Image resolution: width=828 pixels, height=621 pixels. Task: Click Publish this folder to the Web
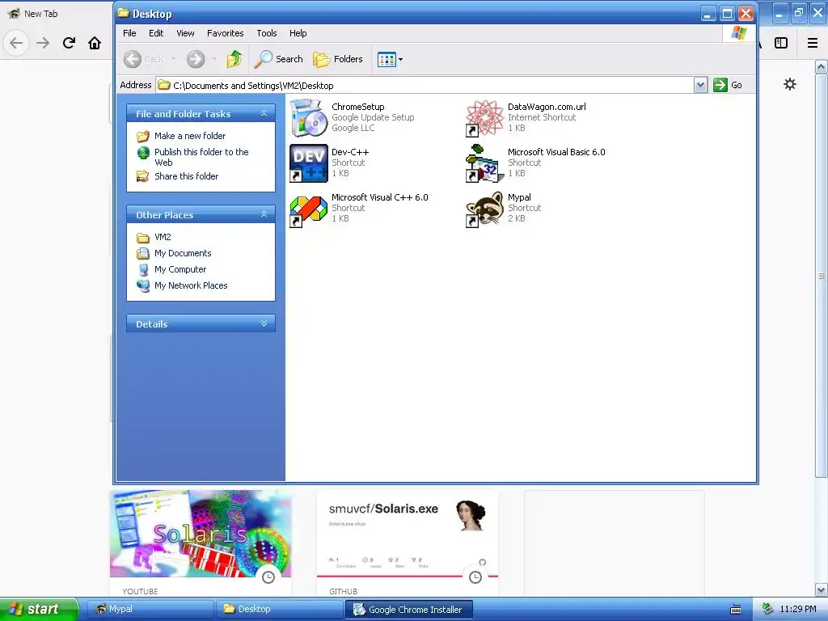click(x=201, y=157)
